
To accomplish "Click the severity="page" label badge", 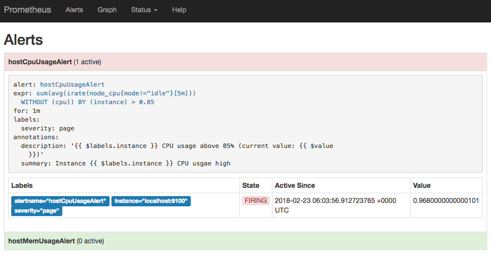I will coord(36,211).
